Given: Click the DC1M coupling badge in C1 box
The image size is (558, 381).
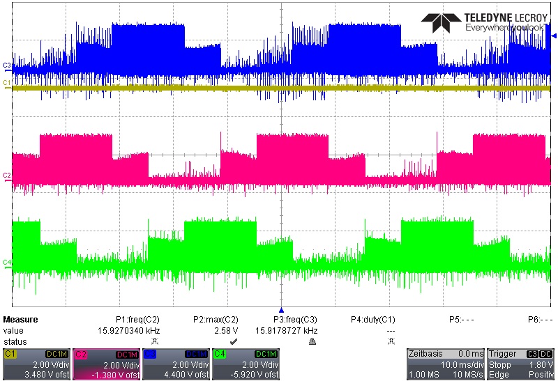Looking at the screenshot, I should tap(56, 354).
